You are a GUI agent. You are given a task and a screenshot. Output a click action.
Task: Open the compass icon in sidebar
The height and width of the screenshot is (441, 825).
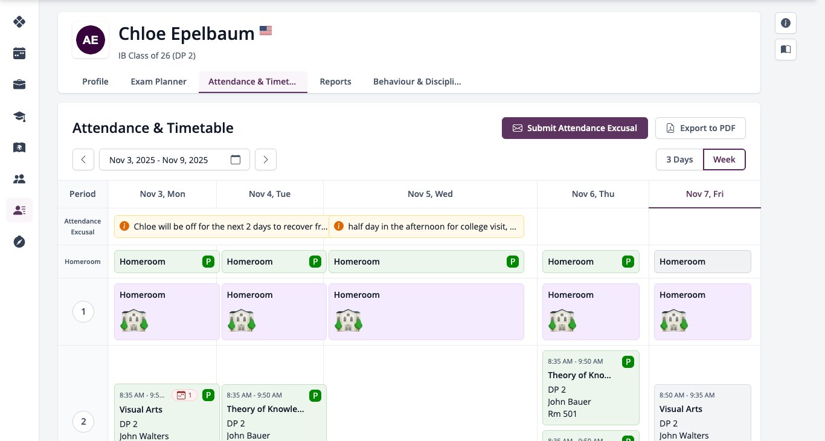[19, 242]
